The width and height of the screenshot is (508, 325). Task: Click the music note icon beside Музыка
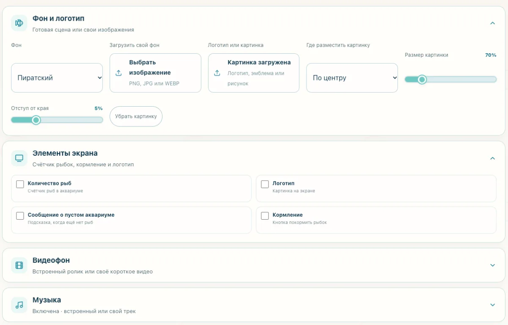[19, 305]
